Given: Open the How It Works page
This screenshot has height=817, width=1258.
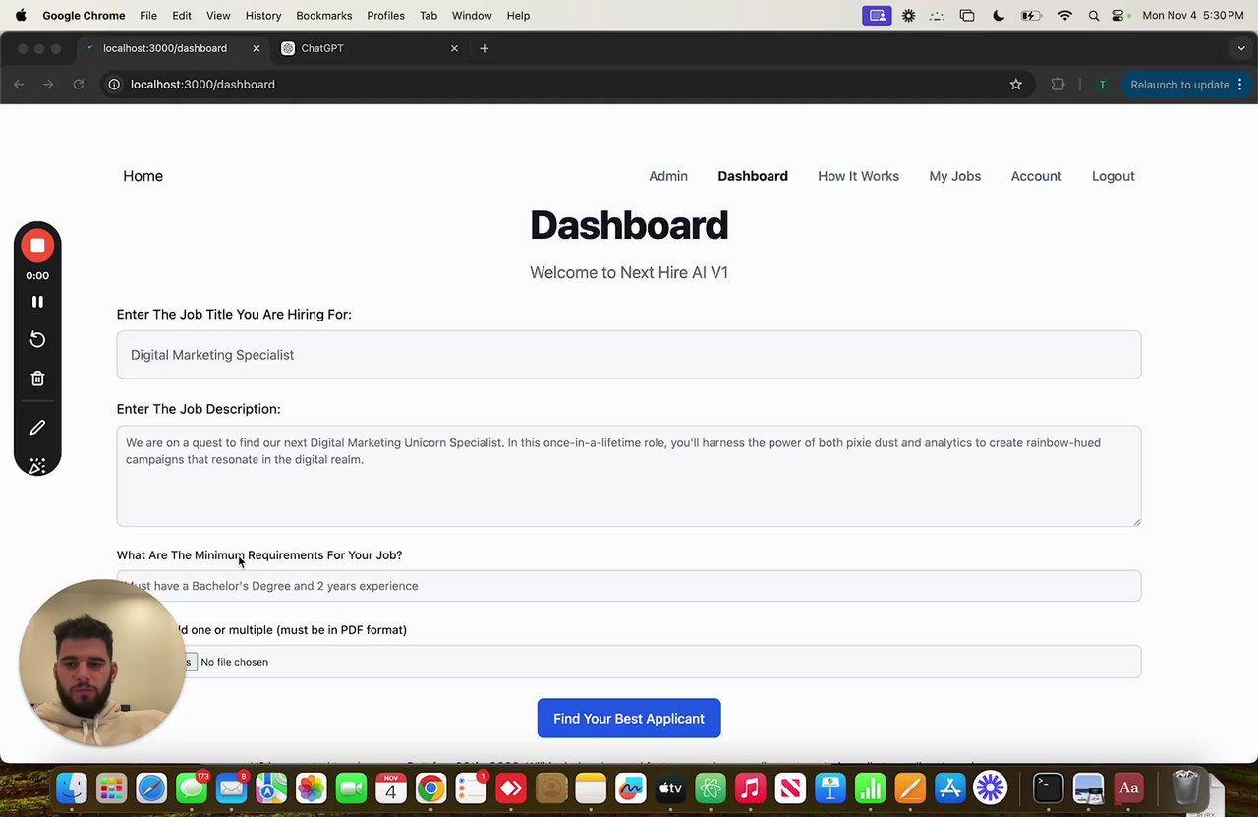Looking at the screenshot, I should pyautogui.click(x=858, y=176).
